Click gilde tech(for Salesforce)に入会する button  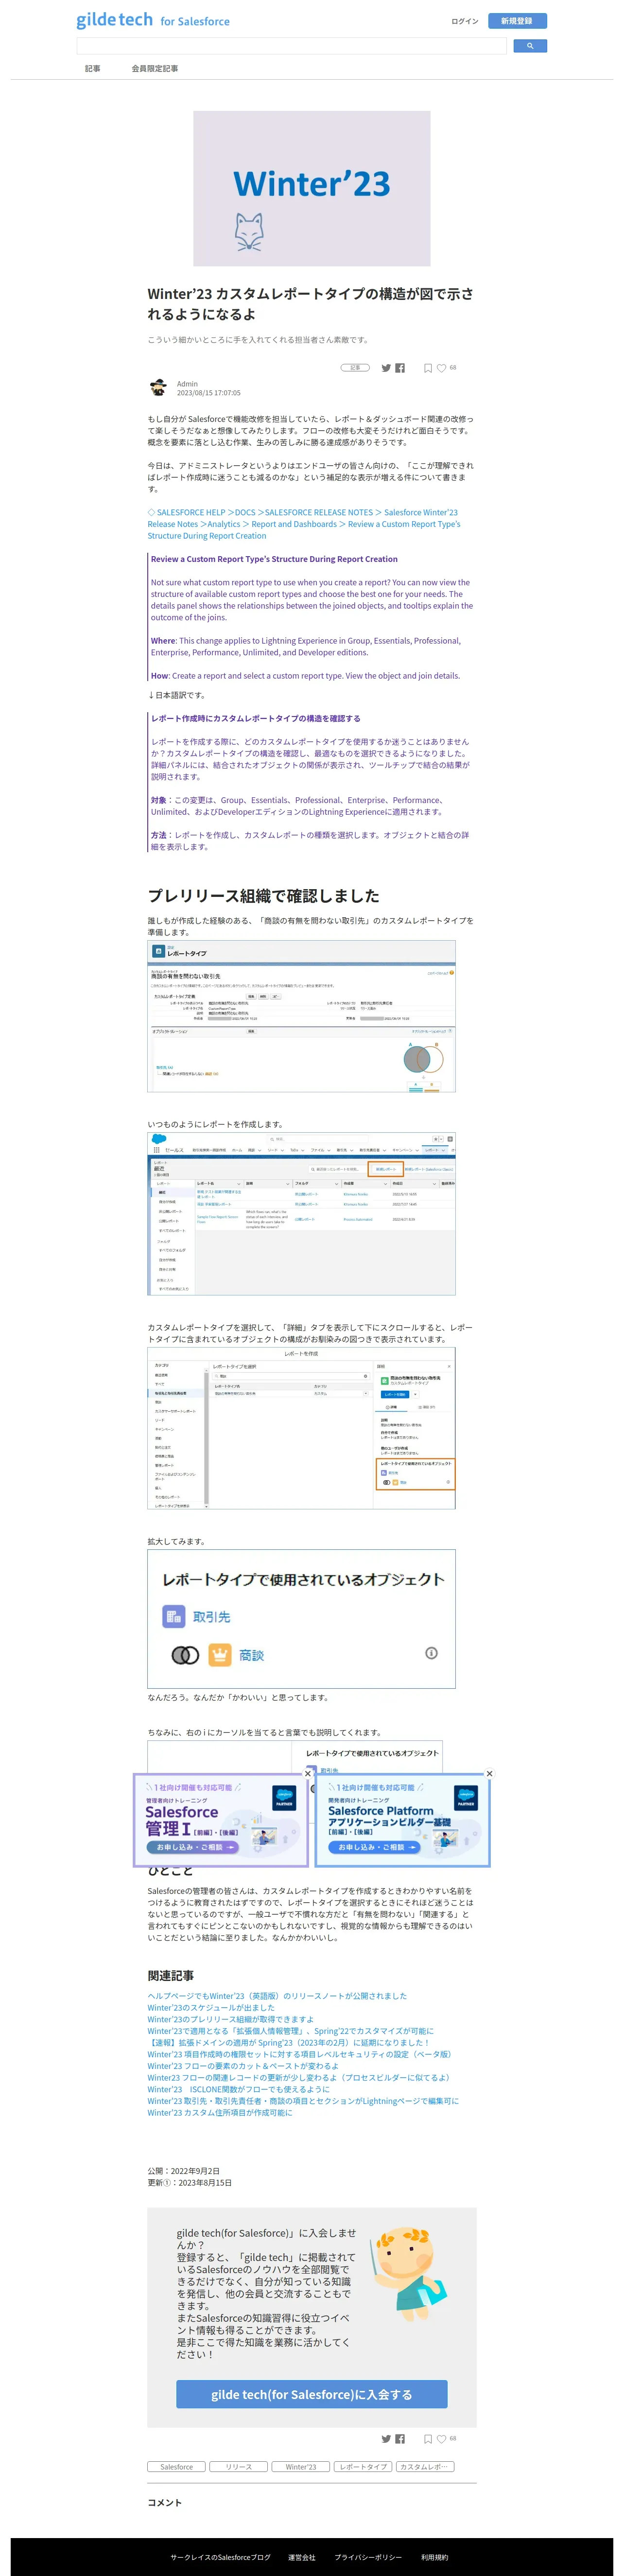312,2395
